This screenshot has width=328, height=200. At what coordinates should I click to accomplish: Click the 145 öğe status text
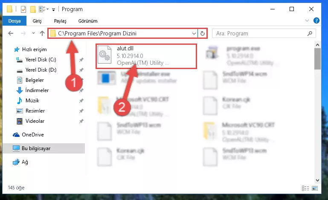tap(16, 188)
